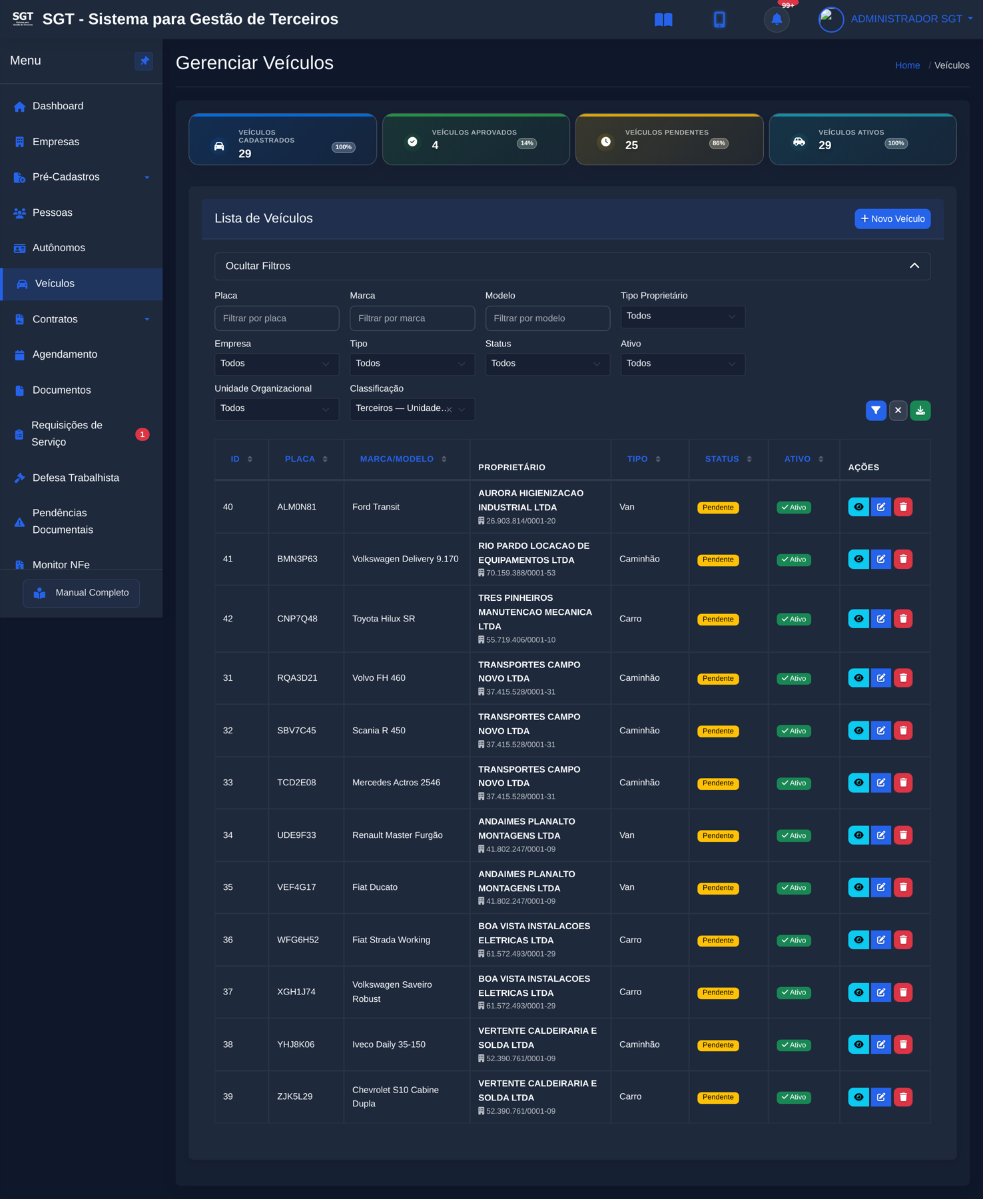Viewport: 983px width, 1199px height.
Task: Follow the Home breadcrumb link
Action: pos(907,65)
